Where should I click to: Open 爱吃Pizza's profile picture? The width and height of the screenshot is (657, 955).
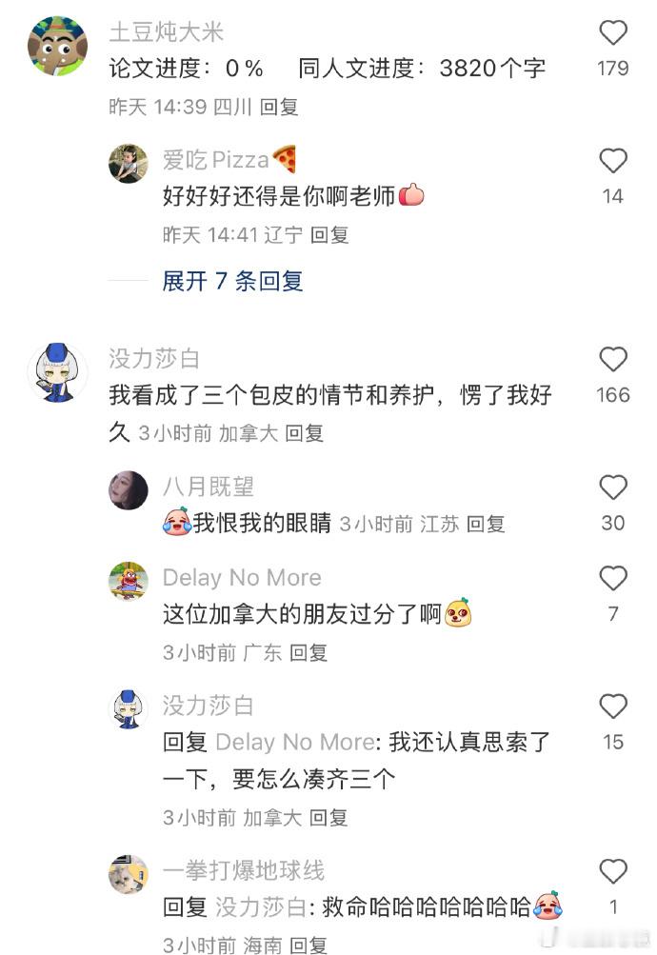[129, 163]
